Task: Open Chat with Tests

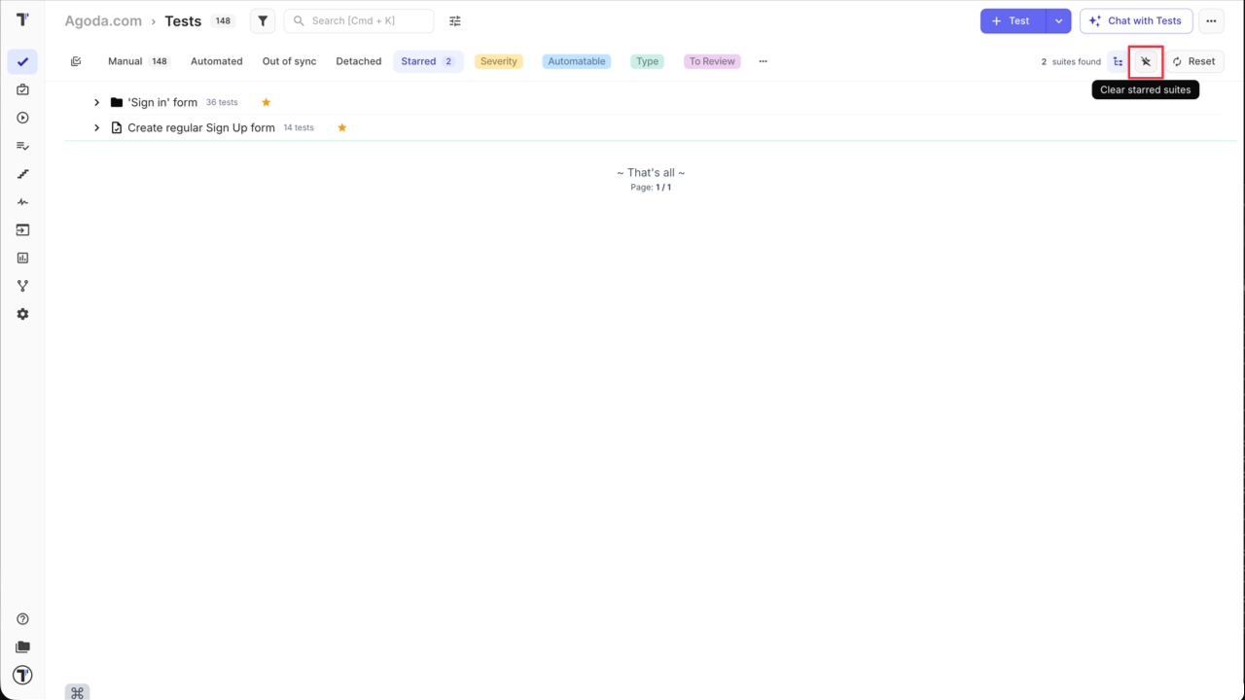Action: [x=1136, y=20]
